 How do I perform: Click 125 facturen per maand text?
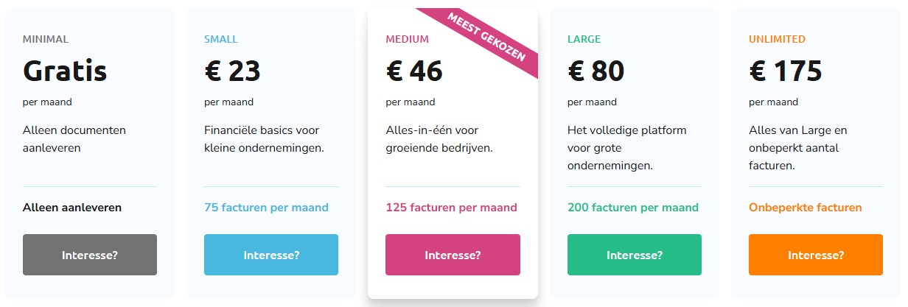pos(451,208)
